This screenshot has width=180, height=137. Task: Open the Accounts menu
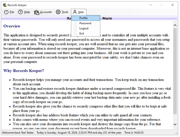pyautogui.click(x=46, y=12)
